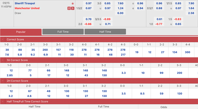Pick 1H Correct Score 2-2 odds 99
The width and height of the screenshot is (198, 109).
[x=162, y=73]
